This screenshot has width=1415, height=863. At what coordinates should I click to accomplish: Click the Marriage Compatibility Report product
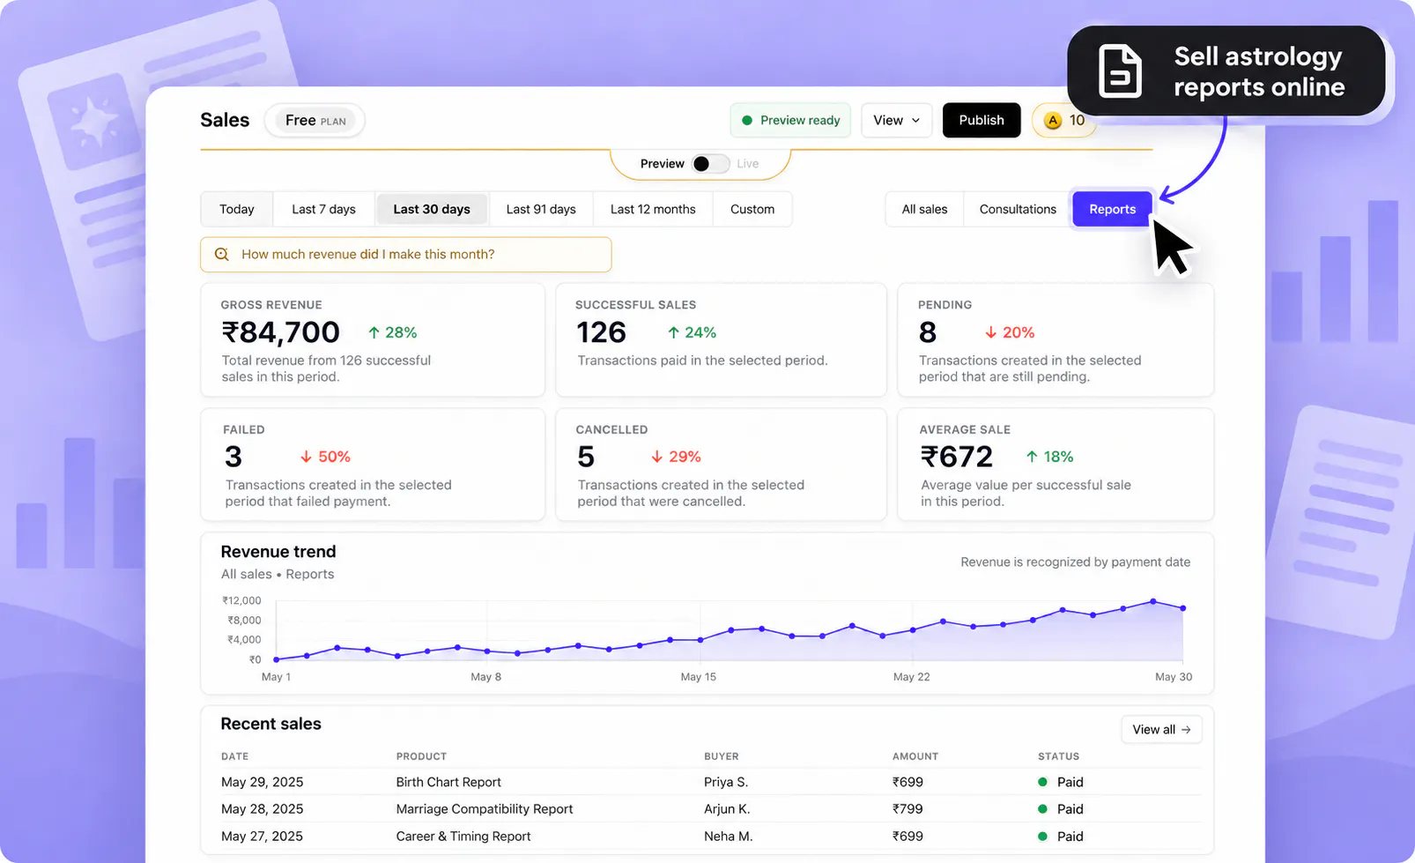click(485, 809)
